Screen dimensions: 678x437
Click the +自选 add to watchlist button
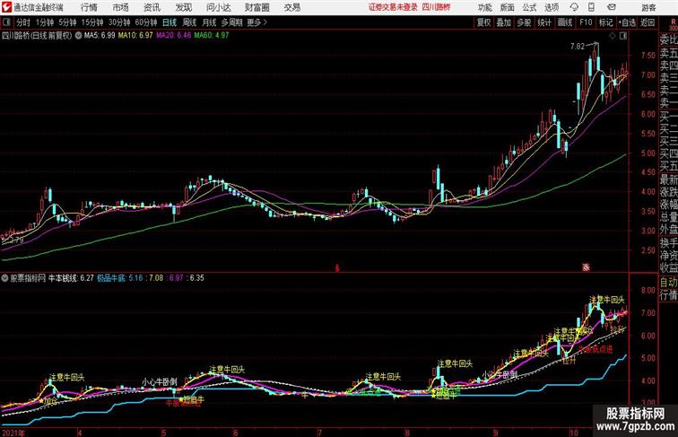coord(627,22)
